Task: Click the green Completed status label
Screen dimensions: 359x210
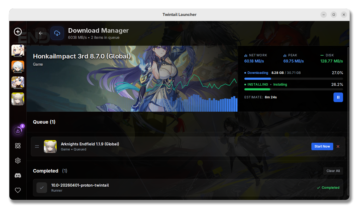Action: tap(328, 188)
